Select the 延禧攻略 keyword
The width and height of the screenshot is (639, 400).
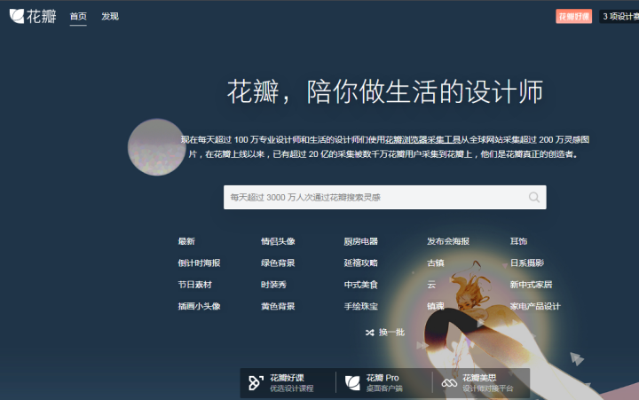[361, 263]
